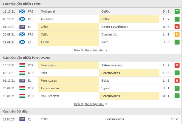Click date 23.09.21 in MOL Fehervar row
182x124 pixels.
click(9, 96)
